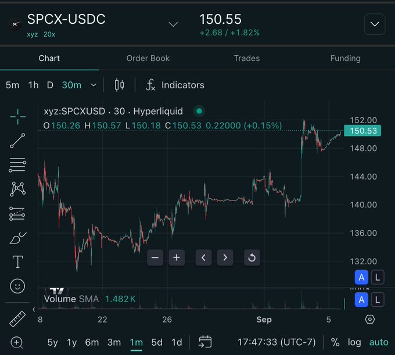Toggle percent scale mode
395x355 pixels.
(x=335, y=342)
